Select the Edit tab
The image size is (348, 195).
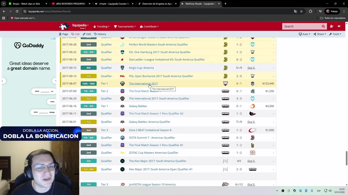(x=87, y=34)
